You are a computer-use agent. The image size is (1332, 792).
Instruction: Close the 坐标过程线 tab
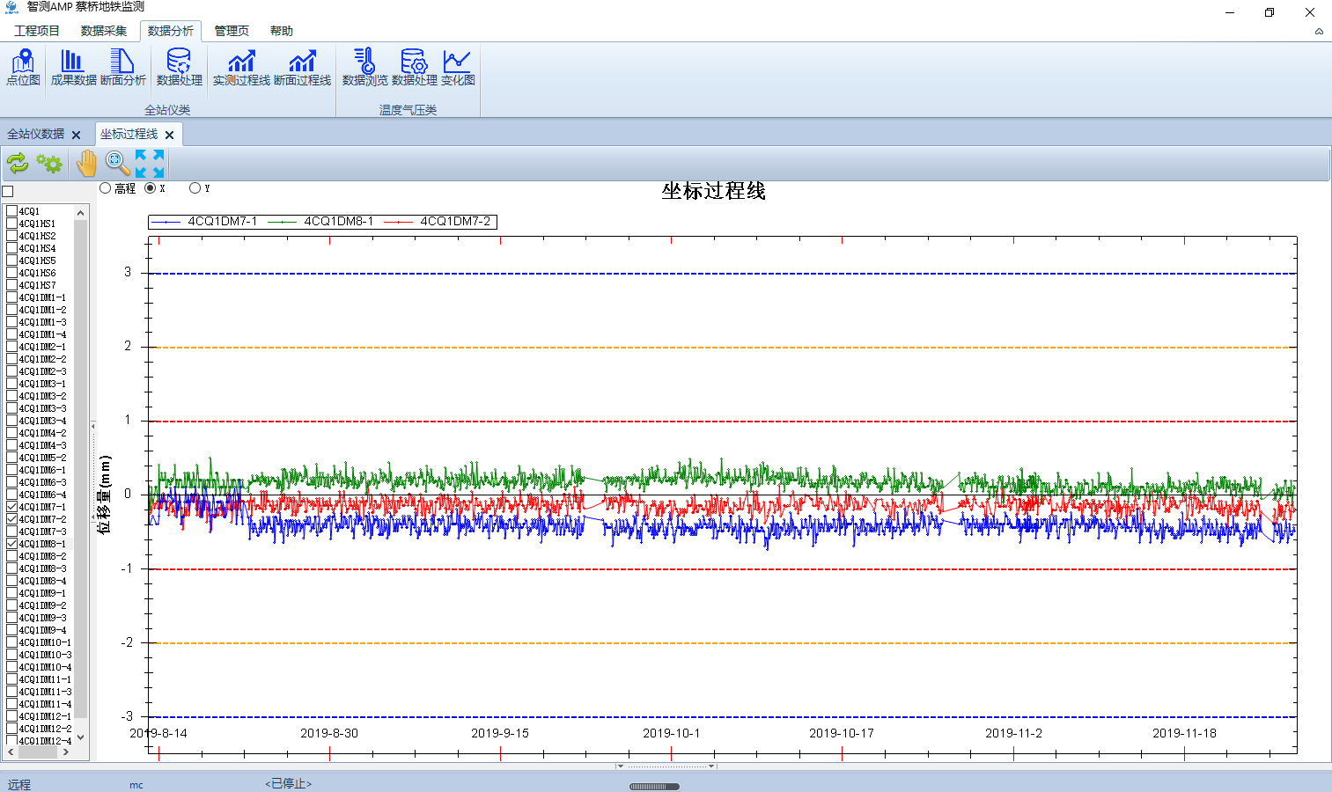click(170, 136)
